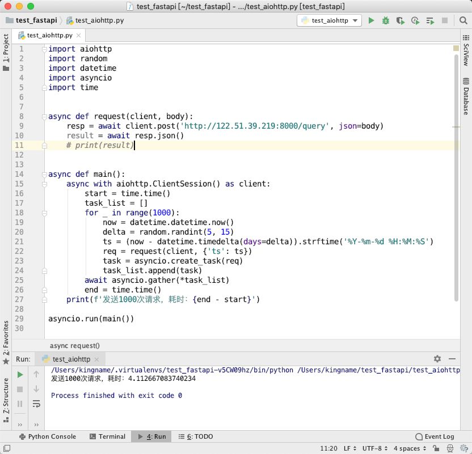Switch to the Terminal tab

coord(108,436)
